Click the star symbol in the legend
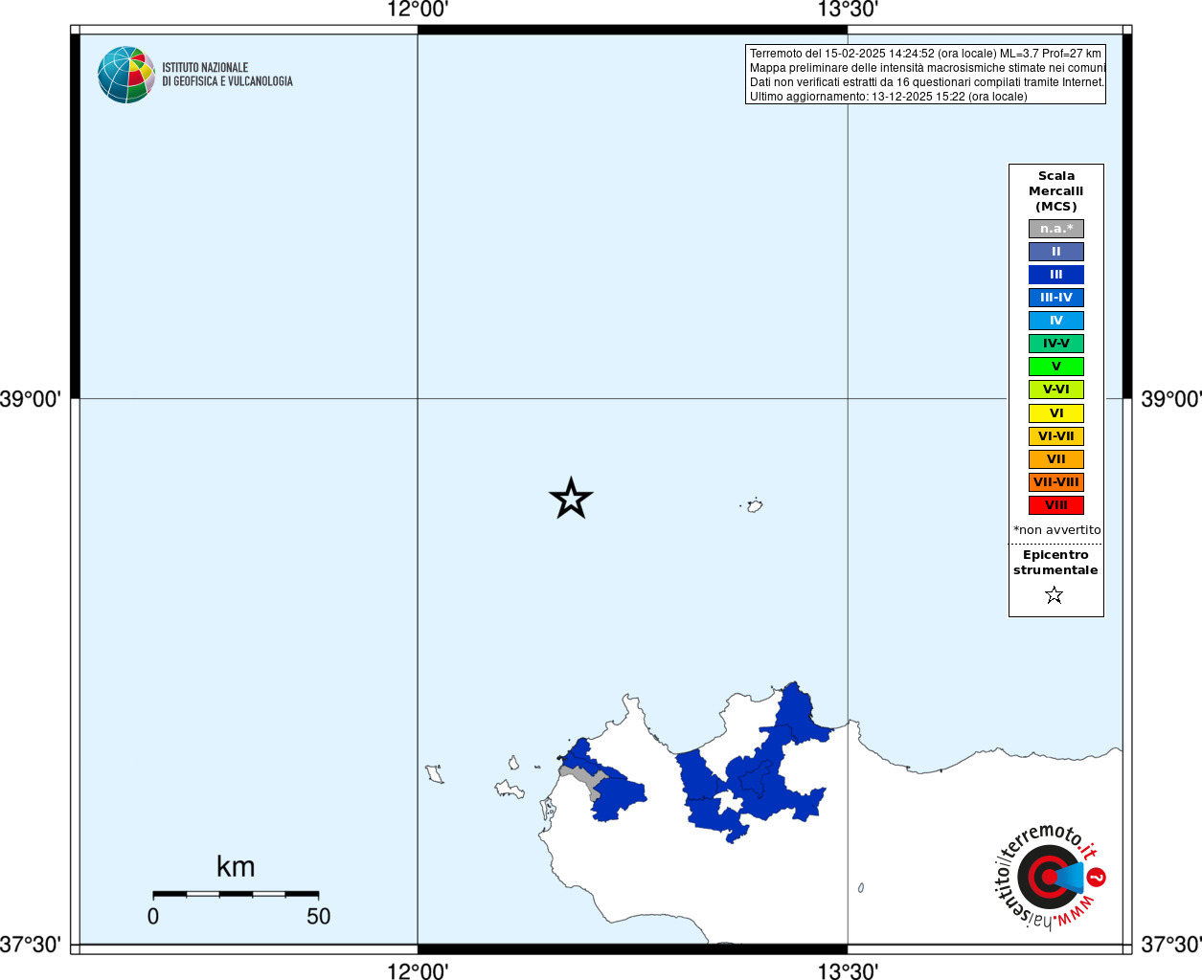The height and width of the screenshot is (980, 1202). click(1055, 595)
